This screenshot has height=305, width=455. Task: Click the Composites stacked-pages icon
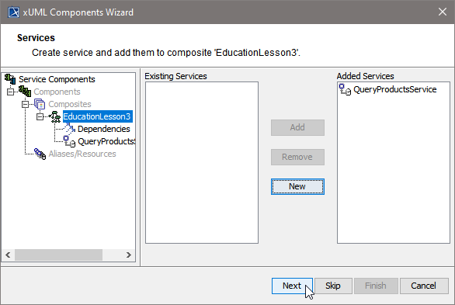[40, 104]
